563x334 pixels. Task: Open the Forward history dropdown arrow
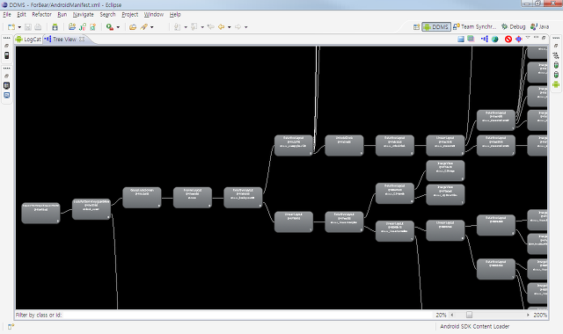pos(246,27)
